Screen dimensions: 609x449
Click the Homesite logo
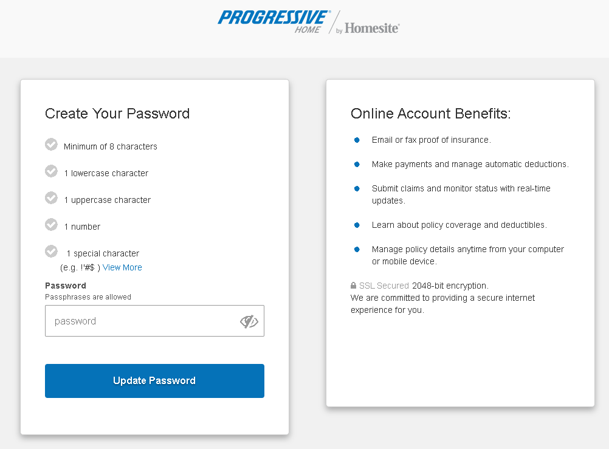[371, 28]
